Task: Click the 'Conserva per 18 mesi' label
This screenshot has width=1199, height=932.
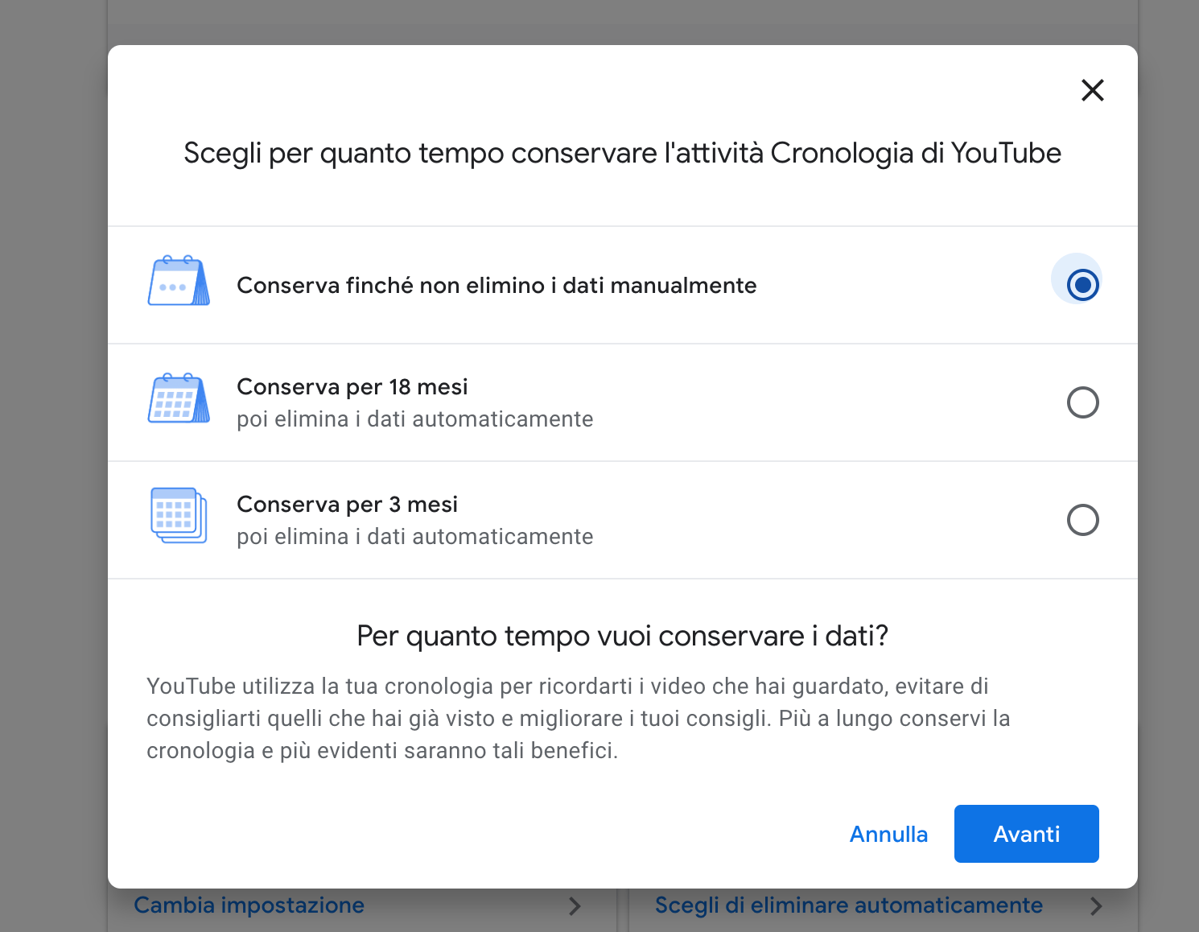Action: coord(352,387)
